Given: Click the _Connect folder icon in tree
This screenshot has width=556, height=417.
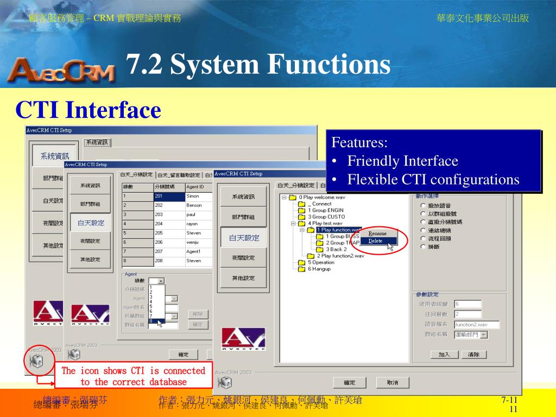Looking at the screenshot, I should (x=301, y=204).
